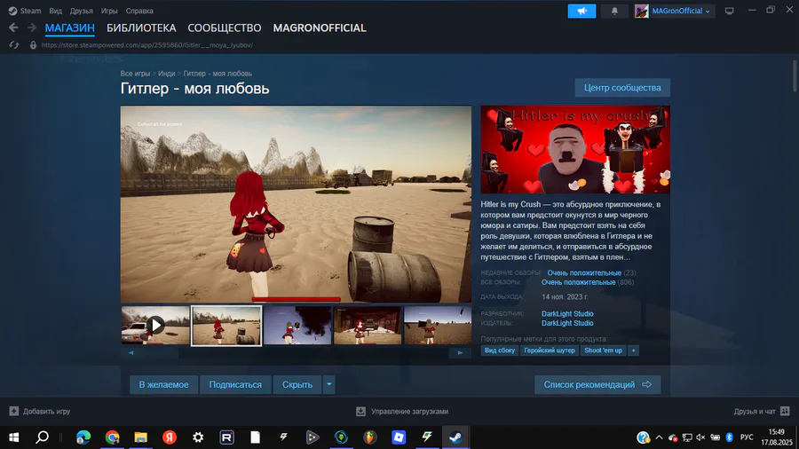Expand the MAGronOfficial account dropdown

click(x=708, y=12)
